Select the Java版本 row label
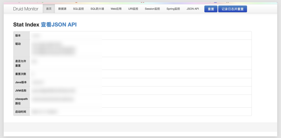This screenshot has height=138, width=281. pos(21,82)
